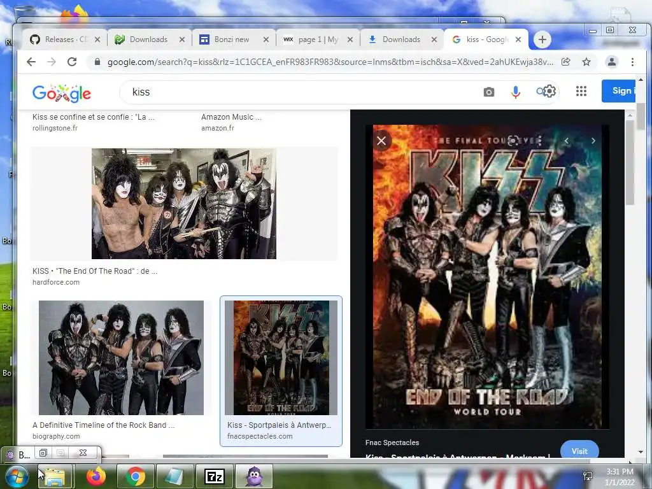Go back to the previous page

[31, 62]
